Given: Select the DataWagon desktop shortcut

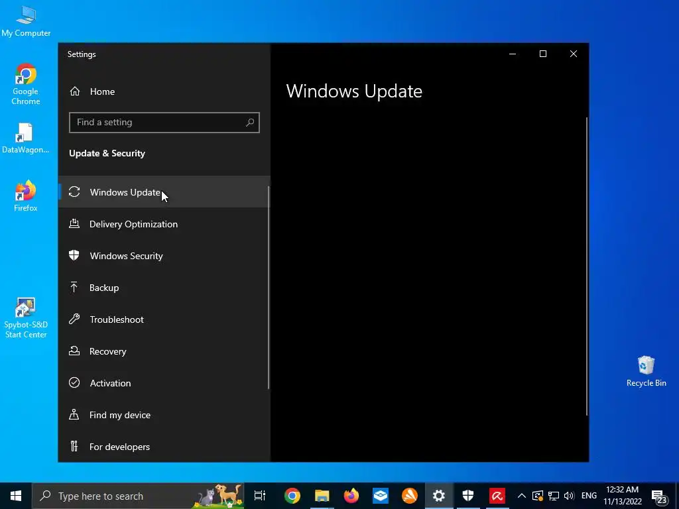Looking at the screenshot, I should click(25, 139).
